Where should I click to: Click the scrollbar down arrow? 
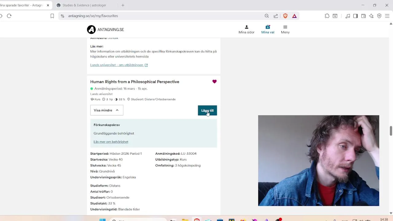[x=391, y=213]
